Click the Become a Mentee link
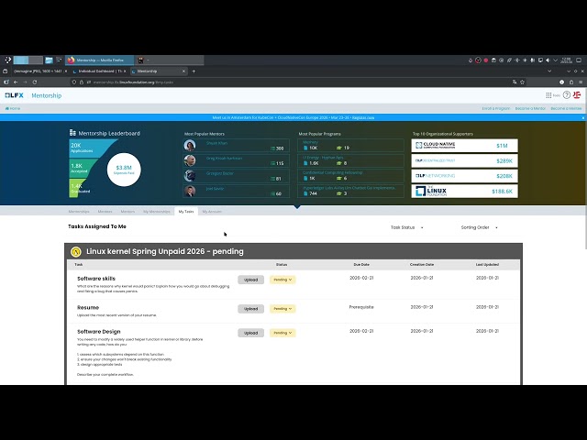 [566, 108]
